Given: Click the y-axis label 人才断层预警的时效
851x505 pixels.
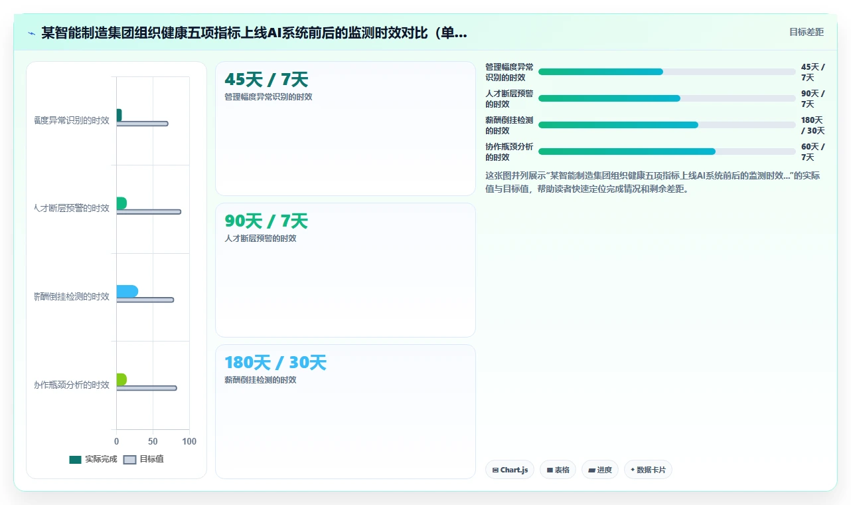Looking at the screenshot, I should pyautogui.click(x=72, y=208).
